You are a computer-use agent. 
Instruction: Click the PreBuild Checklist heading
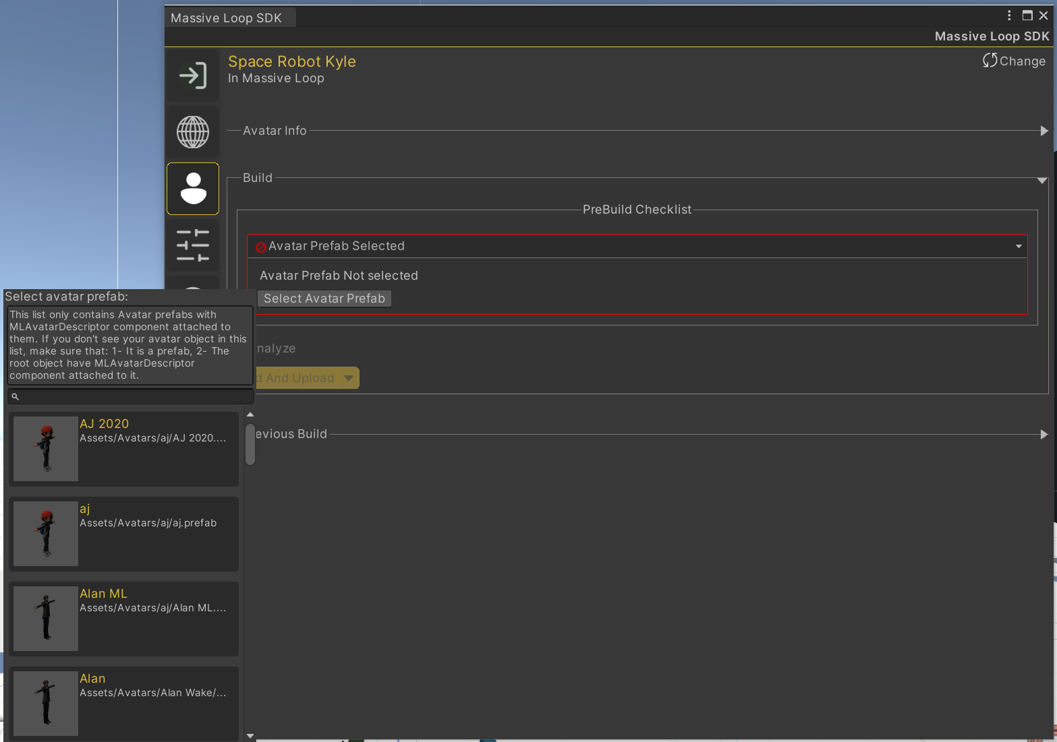pos(637,210)
